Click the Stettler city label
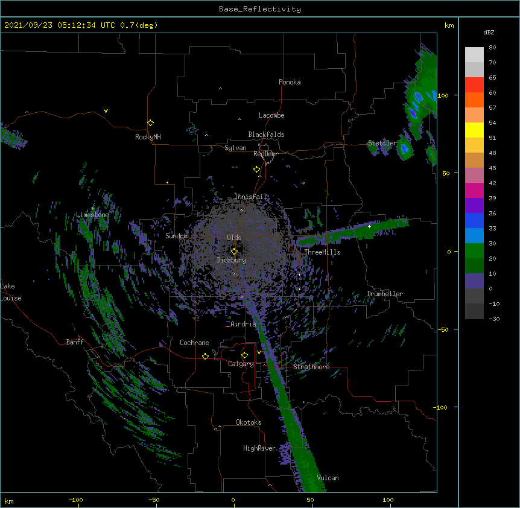 (382, 143)
